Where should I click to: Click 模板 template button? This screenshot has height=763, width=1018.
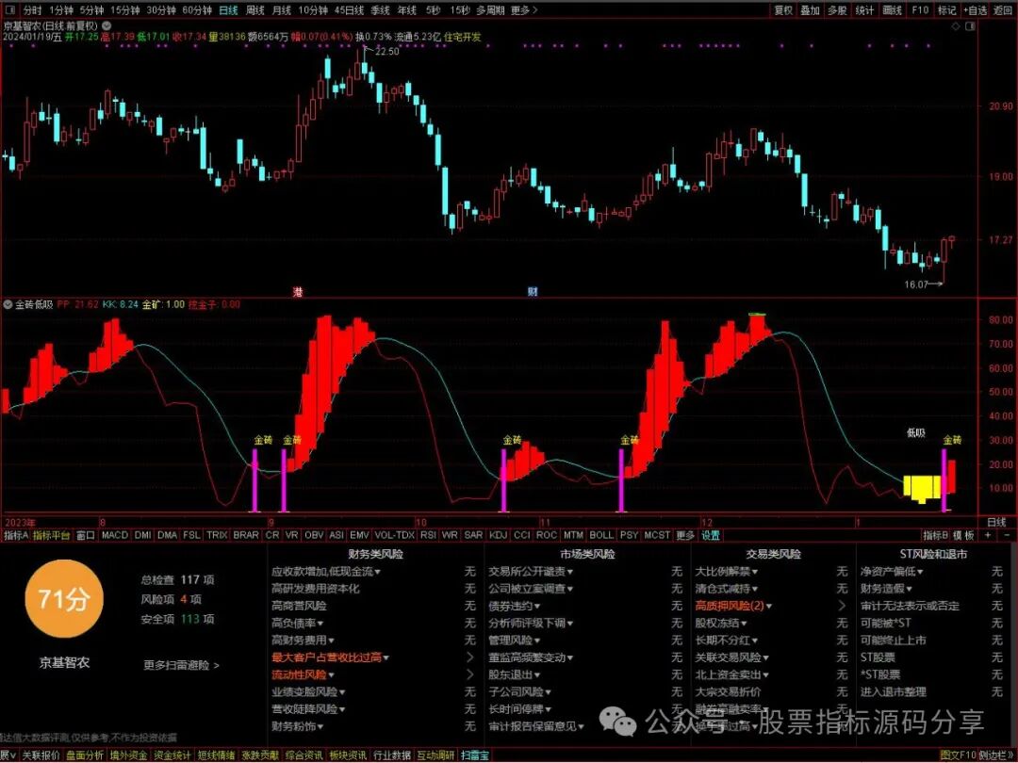964,535
